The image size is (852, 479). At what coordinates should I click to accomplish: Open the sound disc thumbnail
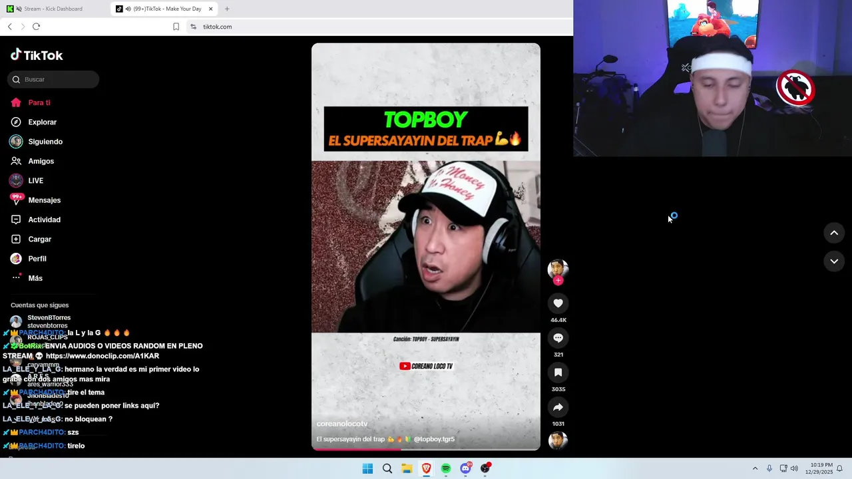pyautogui.click(x=558, y=440)
